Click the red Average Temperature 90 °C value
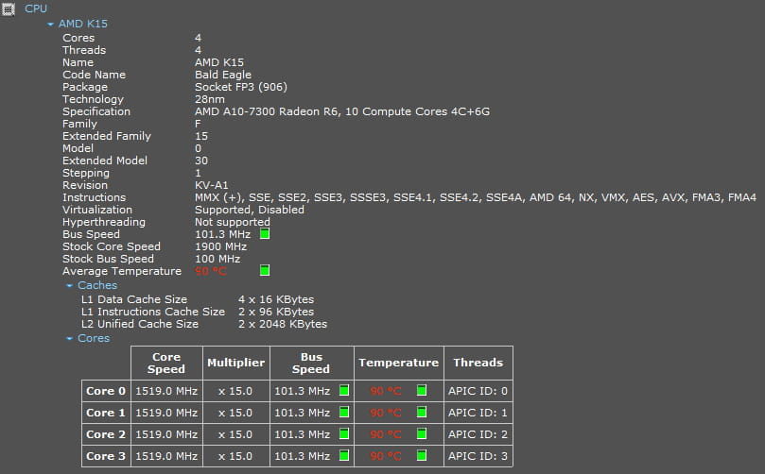Screen dimensions: 765x474 (x=211, y=271)
